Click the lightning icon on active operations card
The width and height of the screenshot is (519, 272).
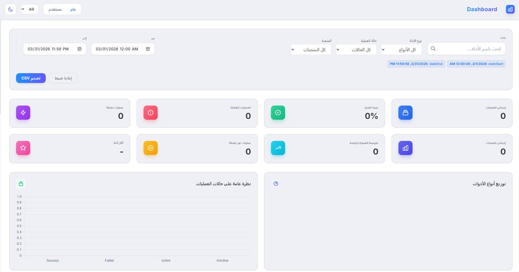(x=23, y=112)
